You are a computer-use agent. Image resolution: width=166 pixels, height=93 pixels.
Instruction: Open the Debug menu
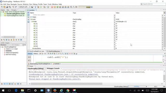[35, 4]
